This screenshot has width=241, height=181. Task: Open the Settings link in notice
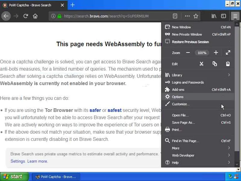[x=18, y=161]
